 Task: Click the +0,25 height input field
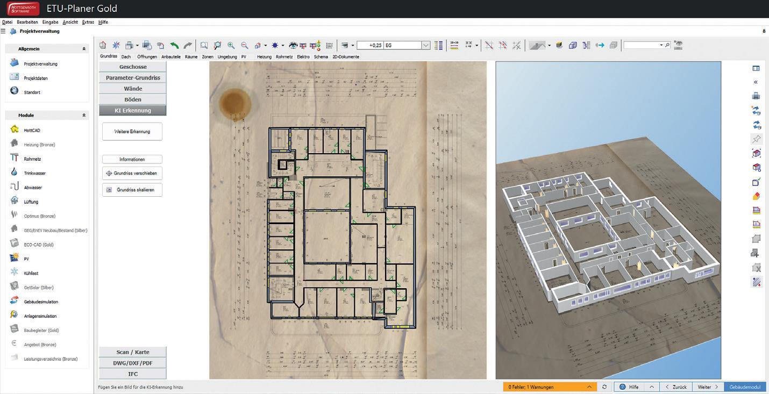(370, 46)
